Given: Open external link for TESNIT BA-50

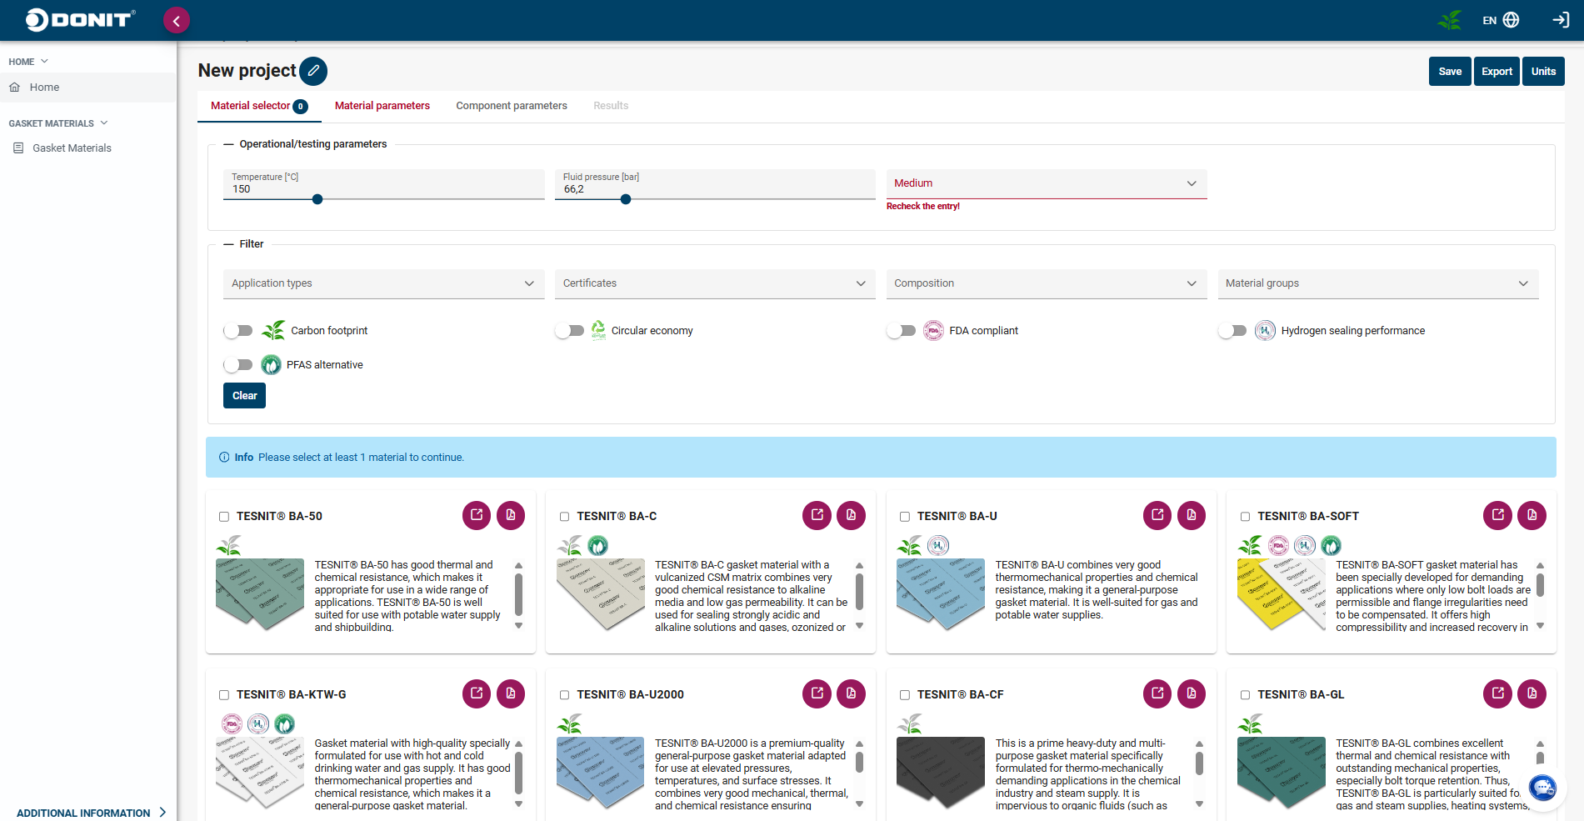Looking at the screenshot, I should 477,515.
